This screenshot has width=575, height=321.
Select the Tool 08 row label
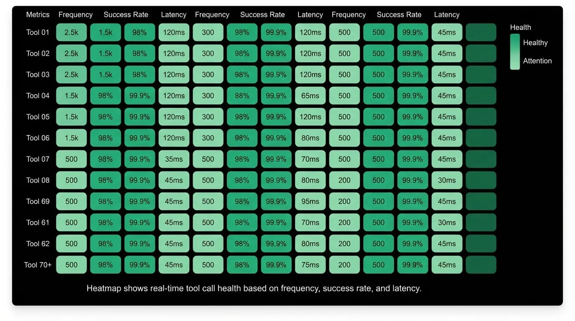38,180
